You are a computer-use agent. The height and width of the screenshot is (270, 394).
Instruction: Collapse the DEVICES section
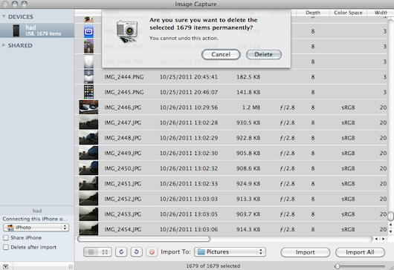(4, 16)
